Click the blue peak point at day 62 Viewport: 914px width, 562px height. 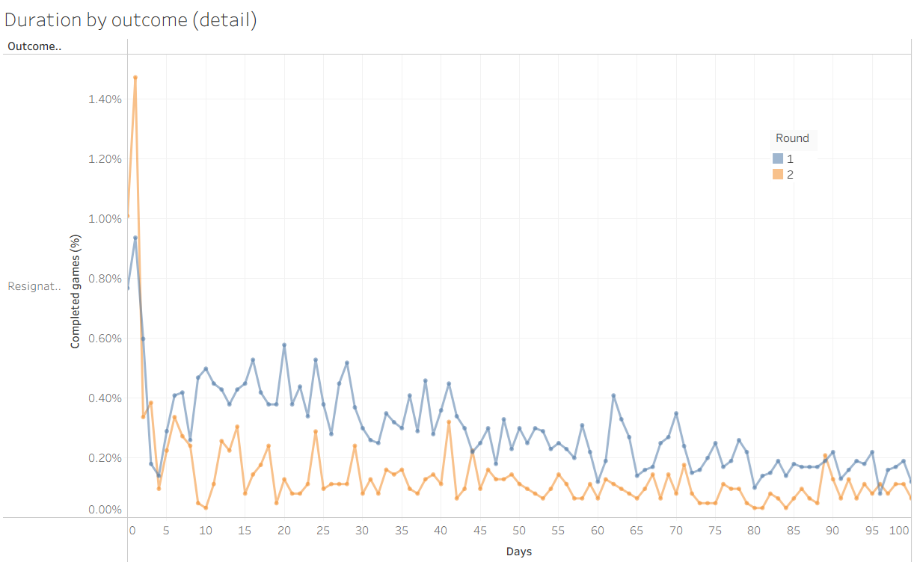pyautogui.click(x=613, y=395)
